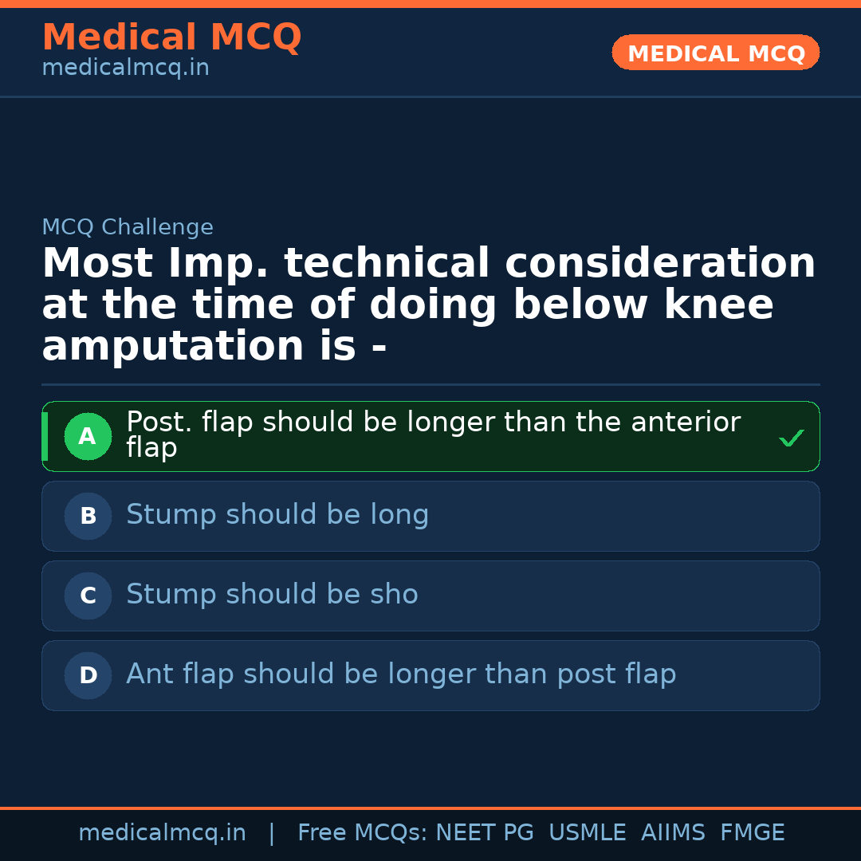
Task: Click the 'MCQ Challenge' label
Action: click(x=128, y=227)
